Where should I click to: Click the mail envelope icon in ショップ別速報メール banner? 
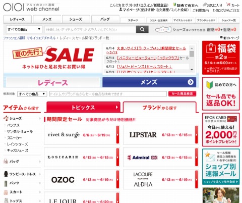point(210,157)
